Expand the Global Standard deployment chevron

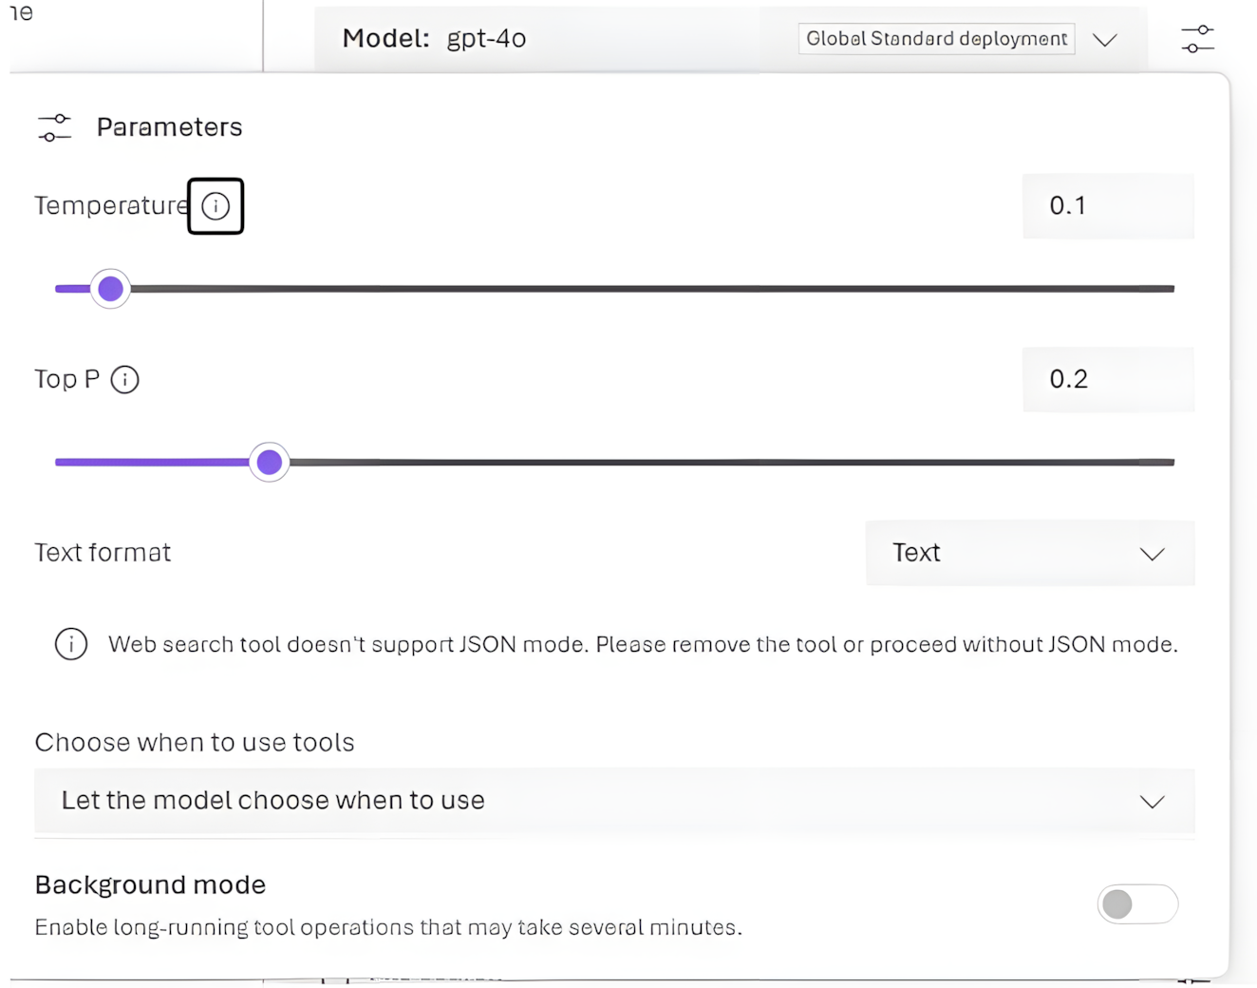coord(1105,40)
